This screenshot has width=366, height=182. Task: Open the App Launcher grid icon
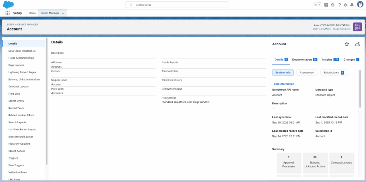(8, 13)
